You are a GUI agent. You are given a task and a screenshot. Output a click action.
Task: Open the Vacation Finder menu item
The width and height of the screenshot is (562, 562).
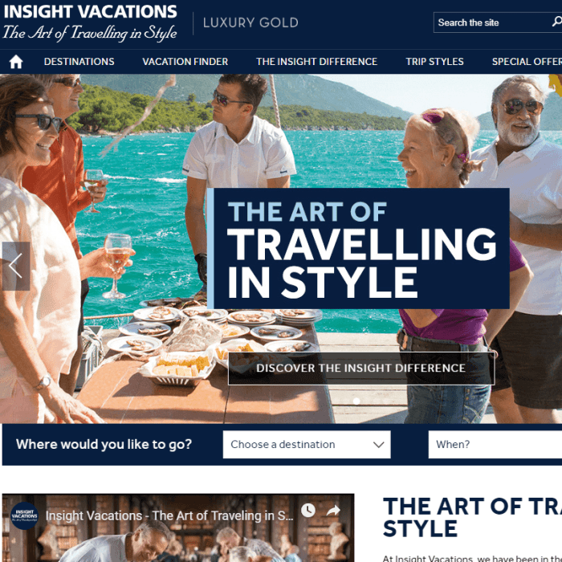click(x=185, y=62)
